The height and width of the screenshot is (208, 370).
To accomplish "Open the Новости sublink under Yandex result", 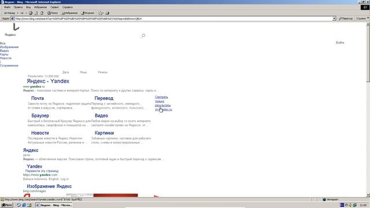I will (40, 133).
